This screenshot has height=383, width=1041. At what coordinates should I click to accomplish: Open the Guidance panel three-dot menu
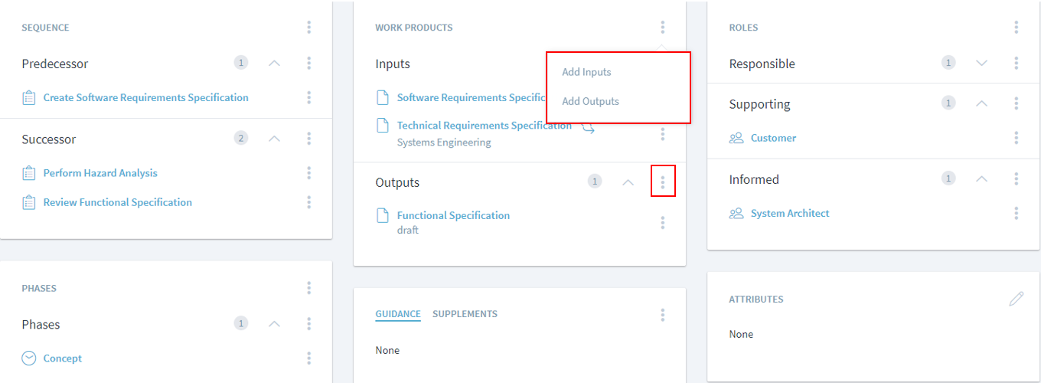pos(662,315)
